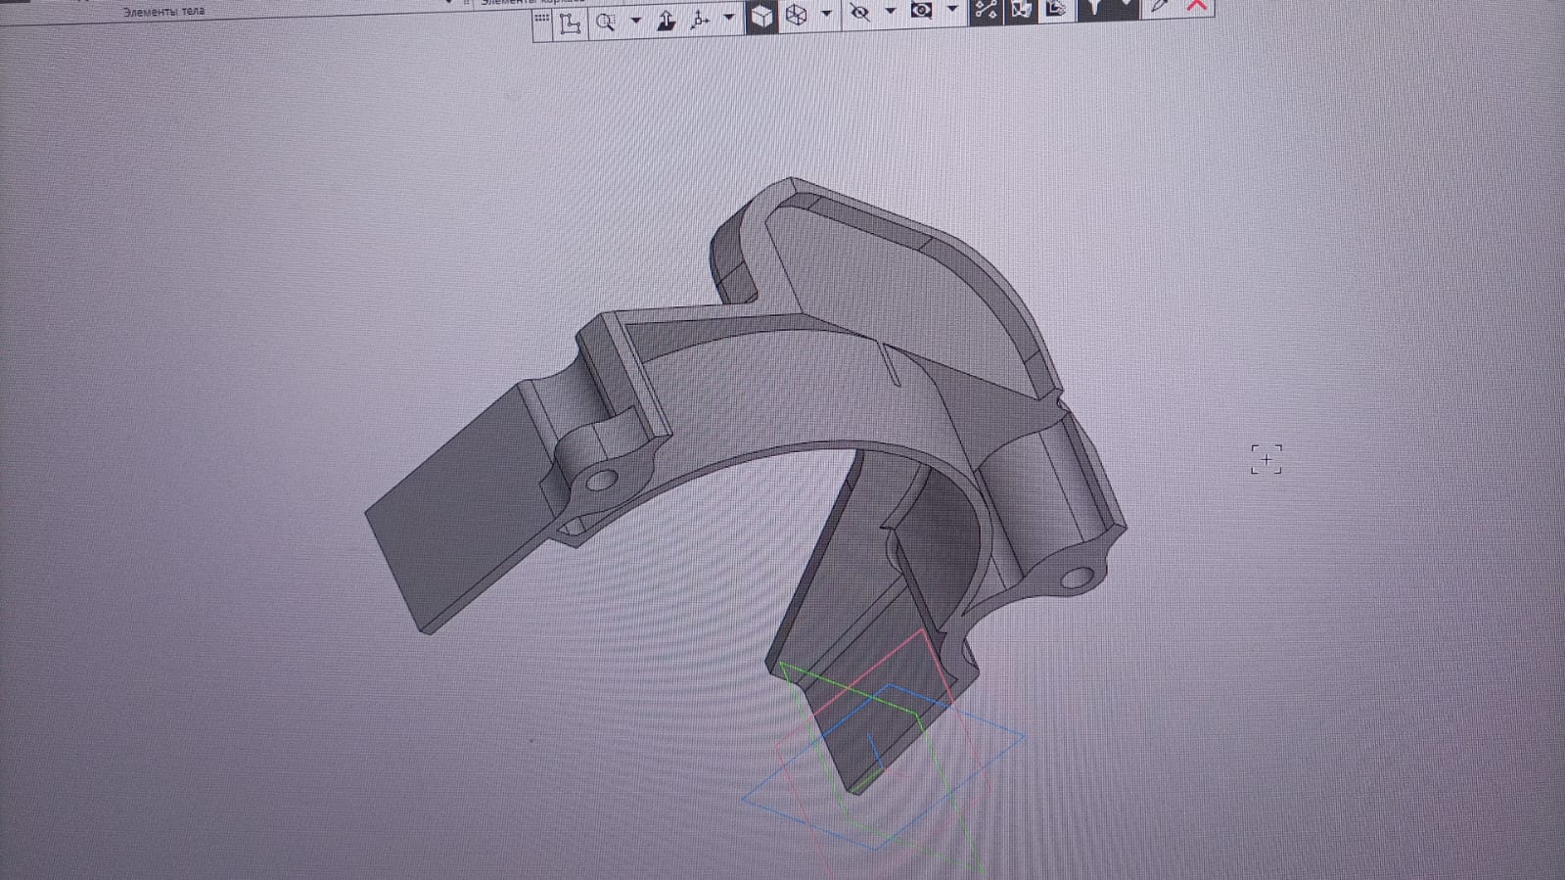1565x880 pixels.
Task: Expand the view orientation axes dropdown arrow
Action: (728, 18)
